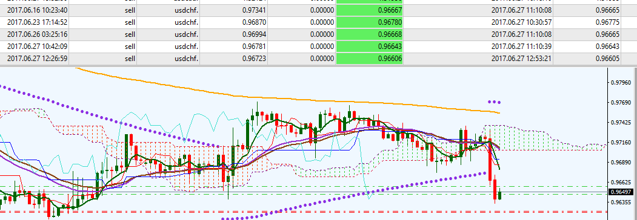
Task: Click close price 0.96605
Action: pyautogui.click(x=608, y=59)
